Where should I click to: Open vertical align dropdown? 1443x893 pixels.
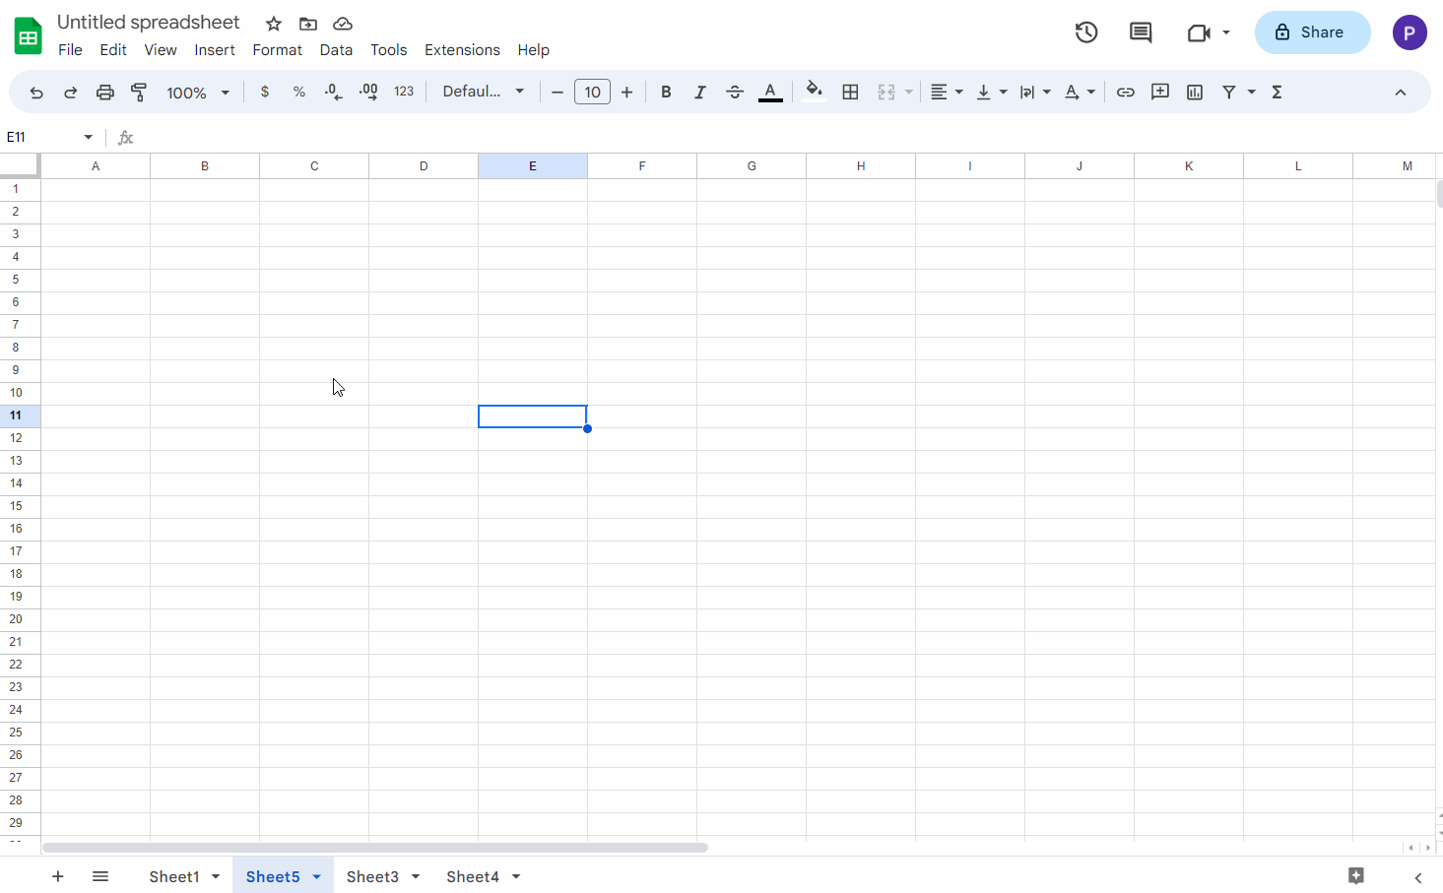point(991,92)
